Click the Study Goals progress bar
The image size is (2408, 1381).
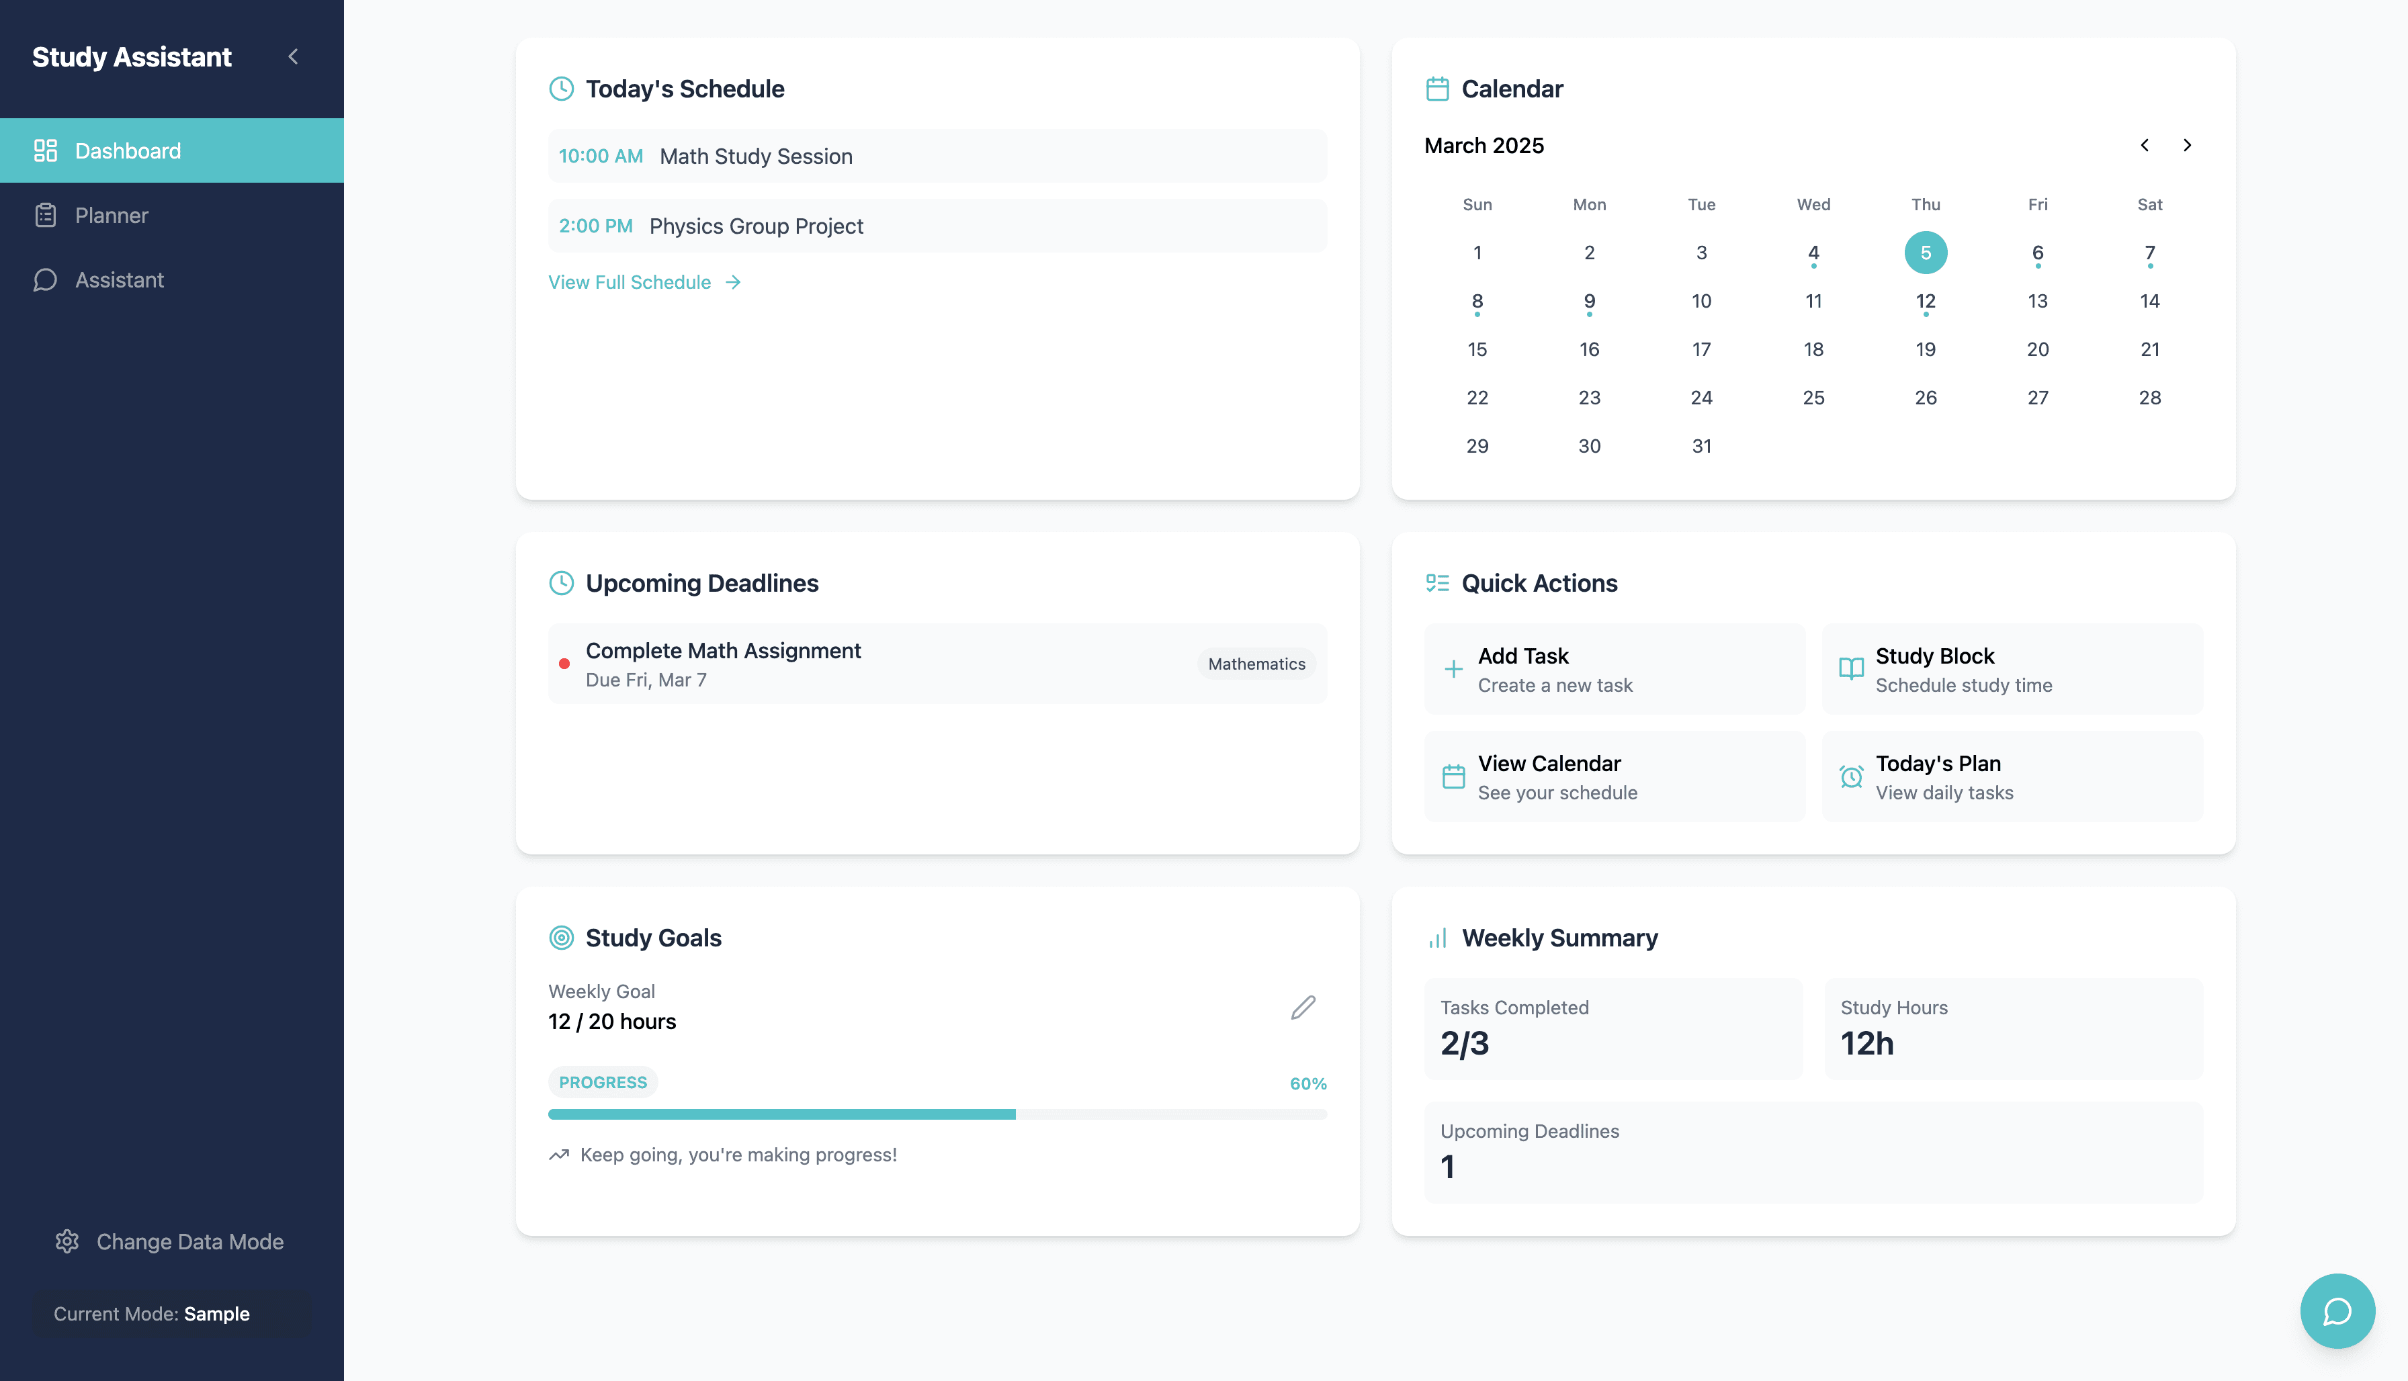(937, 1114)
